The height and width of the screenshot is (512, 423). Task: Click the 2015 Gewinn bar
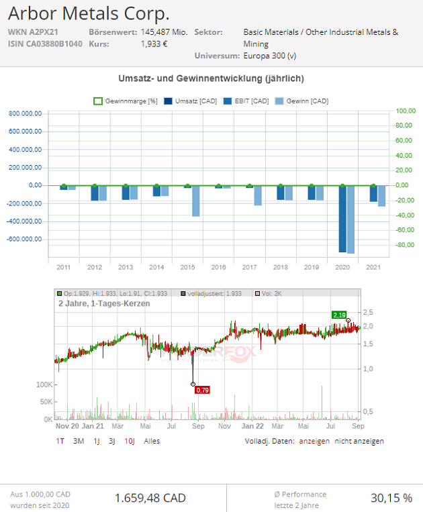click(196, 201)
